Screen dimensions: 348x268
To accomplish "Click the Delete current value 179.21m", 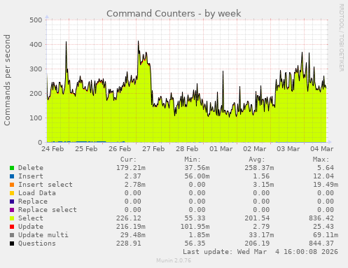I will point(131,168).
